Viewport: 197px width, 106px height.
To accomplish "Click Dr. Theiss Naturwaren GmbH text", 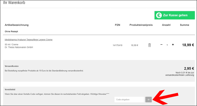I will point(19,47).
